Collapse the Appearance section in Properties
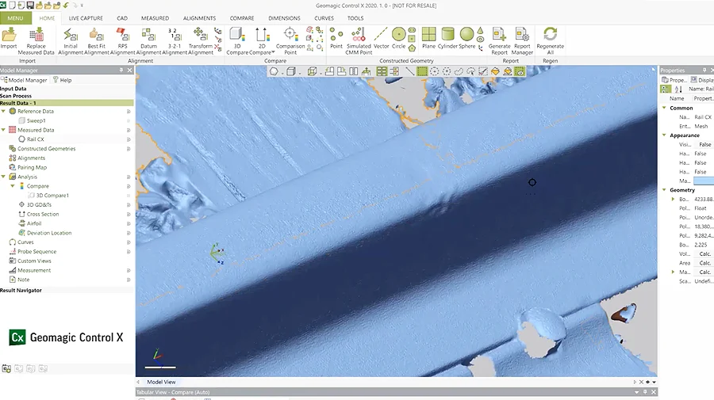The image size is (714, 400). click(664, 135)
